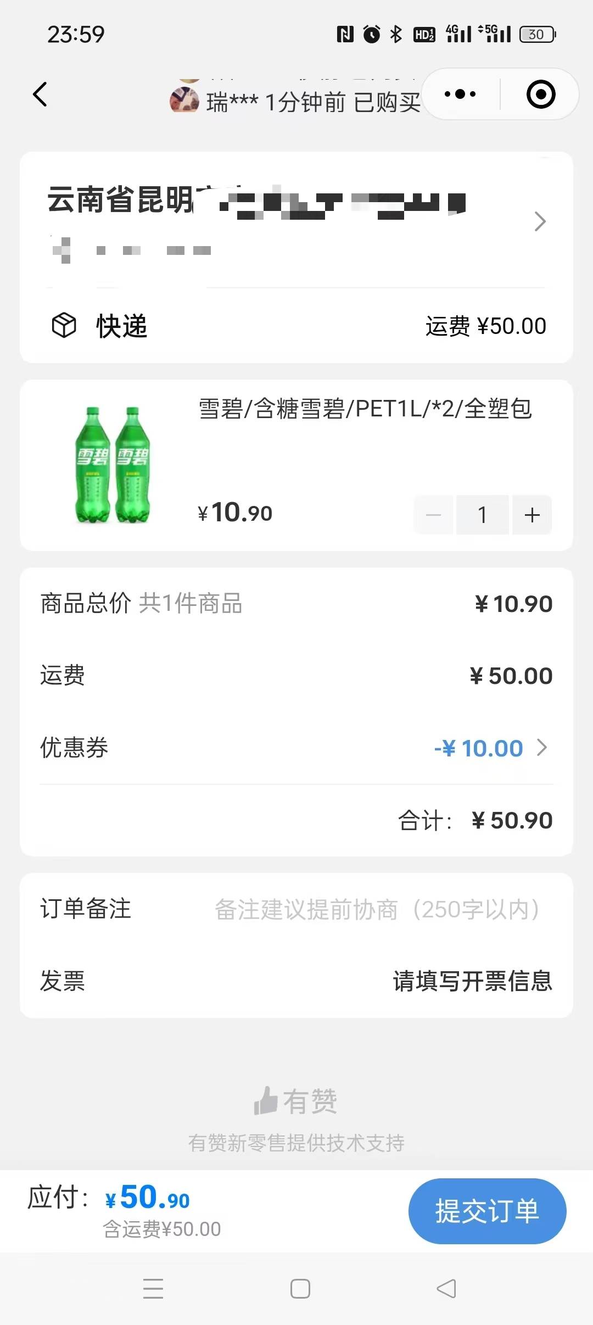Expand coupon options chevron
The height and width of the screenshot is (1325, 593).
(x=542, y=748)
